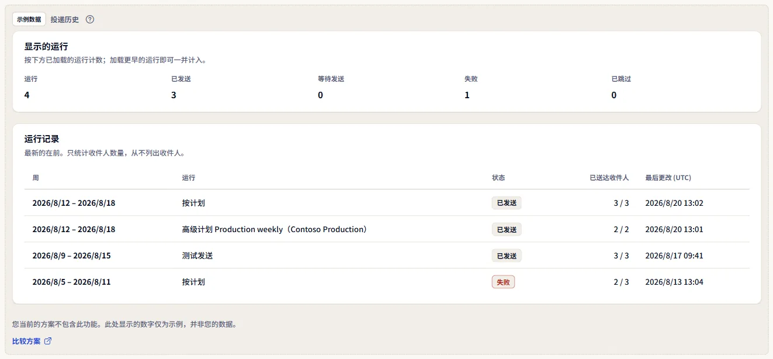Click the timestamp 2026/8/13 13:04
The height and width of the screenshot is (359, 773).
coord(674,282)
